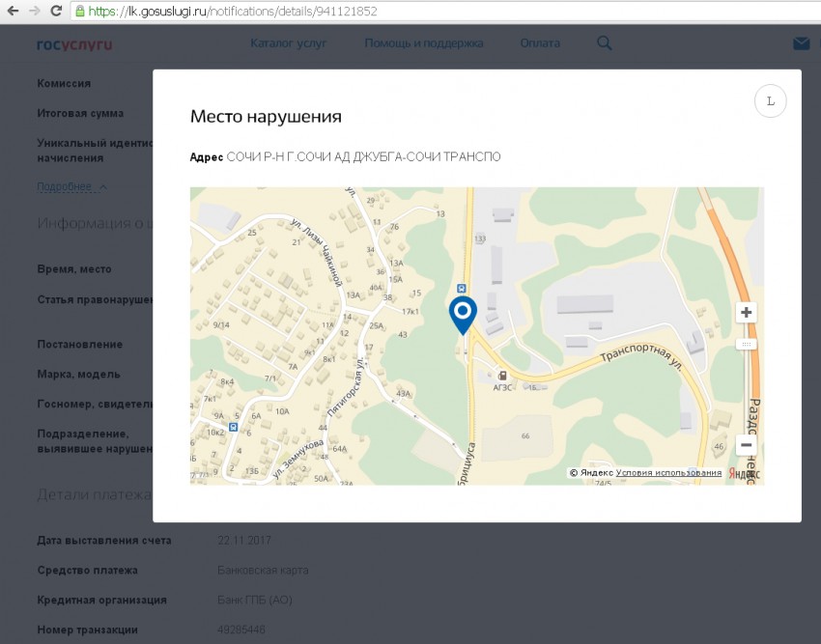
Task: Close the Место нарушения popup
Action: click(770, 101)
